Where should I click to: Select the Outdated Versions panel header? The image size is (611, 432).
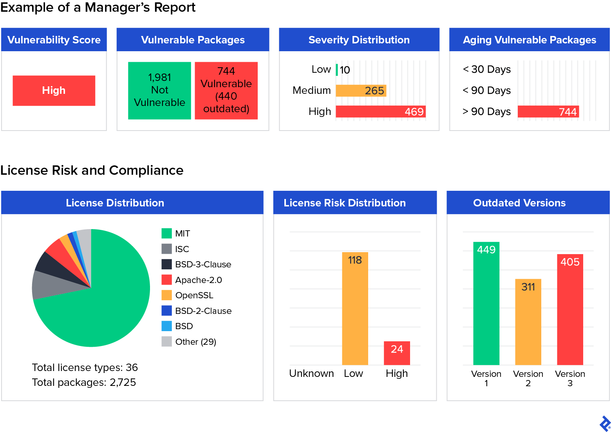click(520, 203)
